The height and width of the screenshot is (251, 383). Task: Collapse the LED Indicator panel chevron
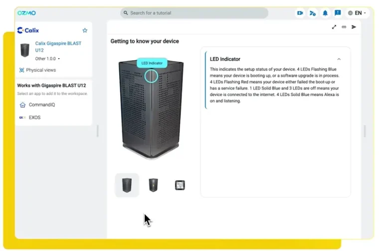point(339,59)
